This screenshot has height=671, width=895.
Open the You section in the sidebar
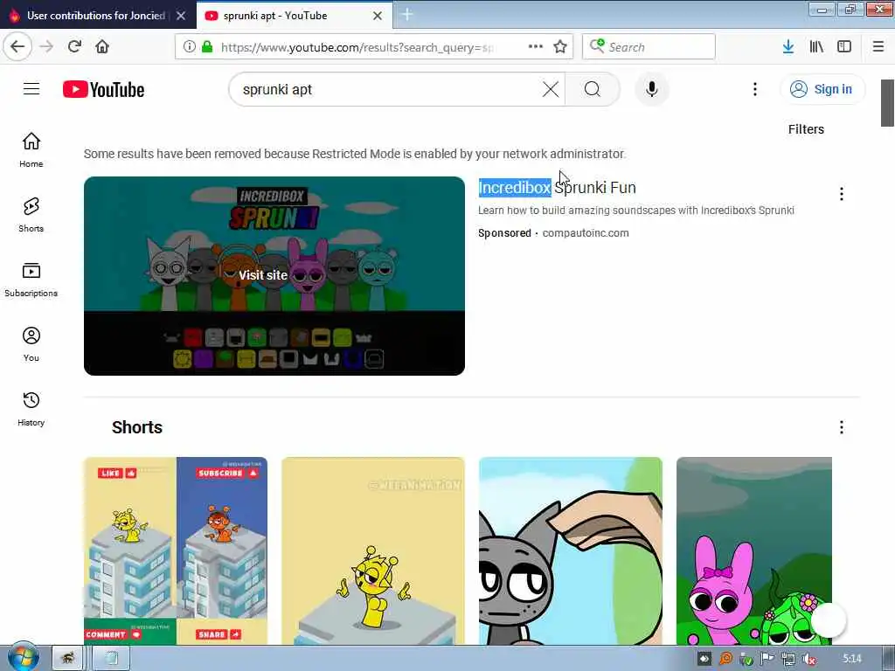click(31, 344)
